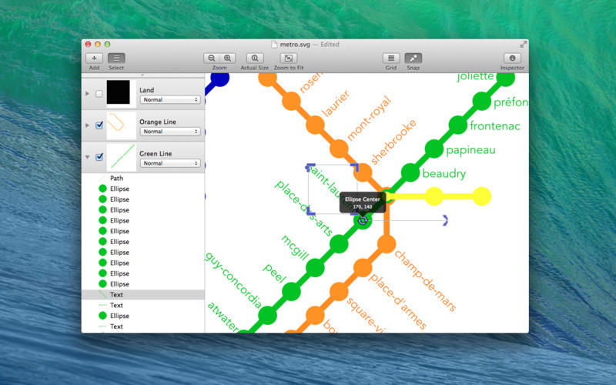Image resolution: width=616 pixels, height=385 pixels.
Task: Select the Path item in Green Line
Action: [116, 178]
